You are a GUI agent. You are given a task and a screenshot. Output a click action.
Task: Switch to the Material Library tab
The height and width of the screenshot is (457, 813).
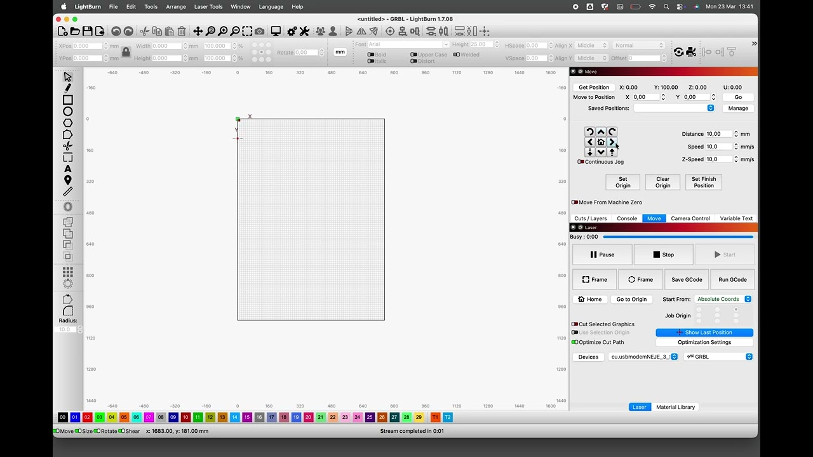coord(675,407)
